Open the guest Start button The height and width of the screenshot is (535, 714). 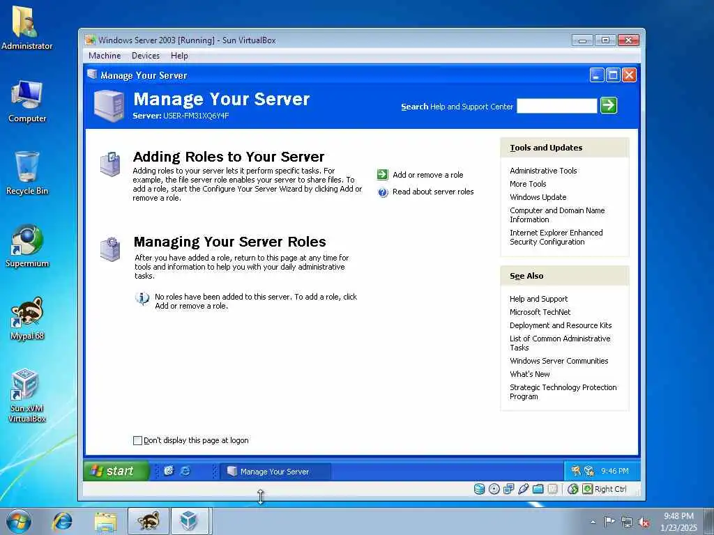(x=116, y=471)
